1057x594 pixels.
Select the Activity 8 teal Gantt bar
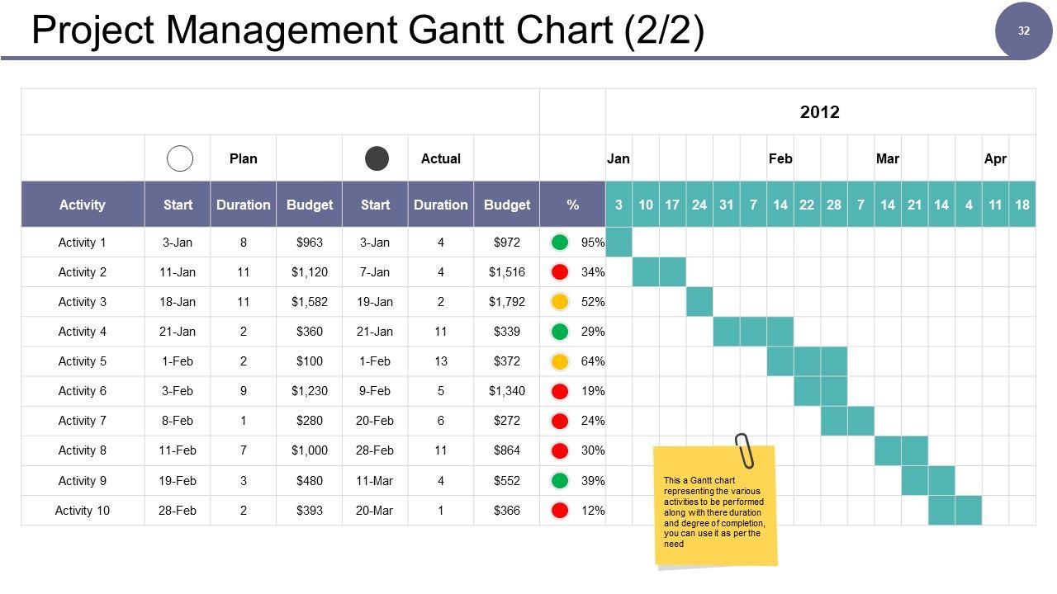[901, 450]
